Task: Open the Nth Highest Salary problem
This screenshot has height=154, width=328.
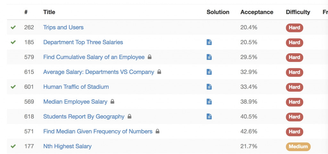Action: 67,146
